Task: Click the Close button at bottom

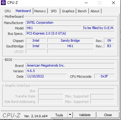Action: (x=108, y=115)
